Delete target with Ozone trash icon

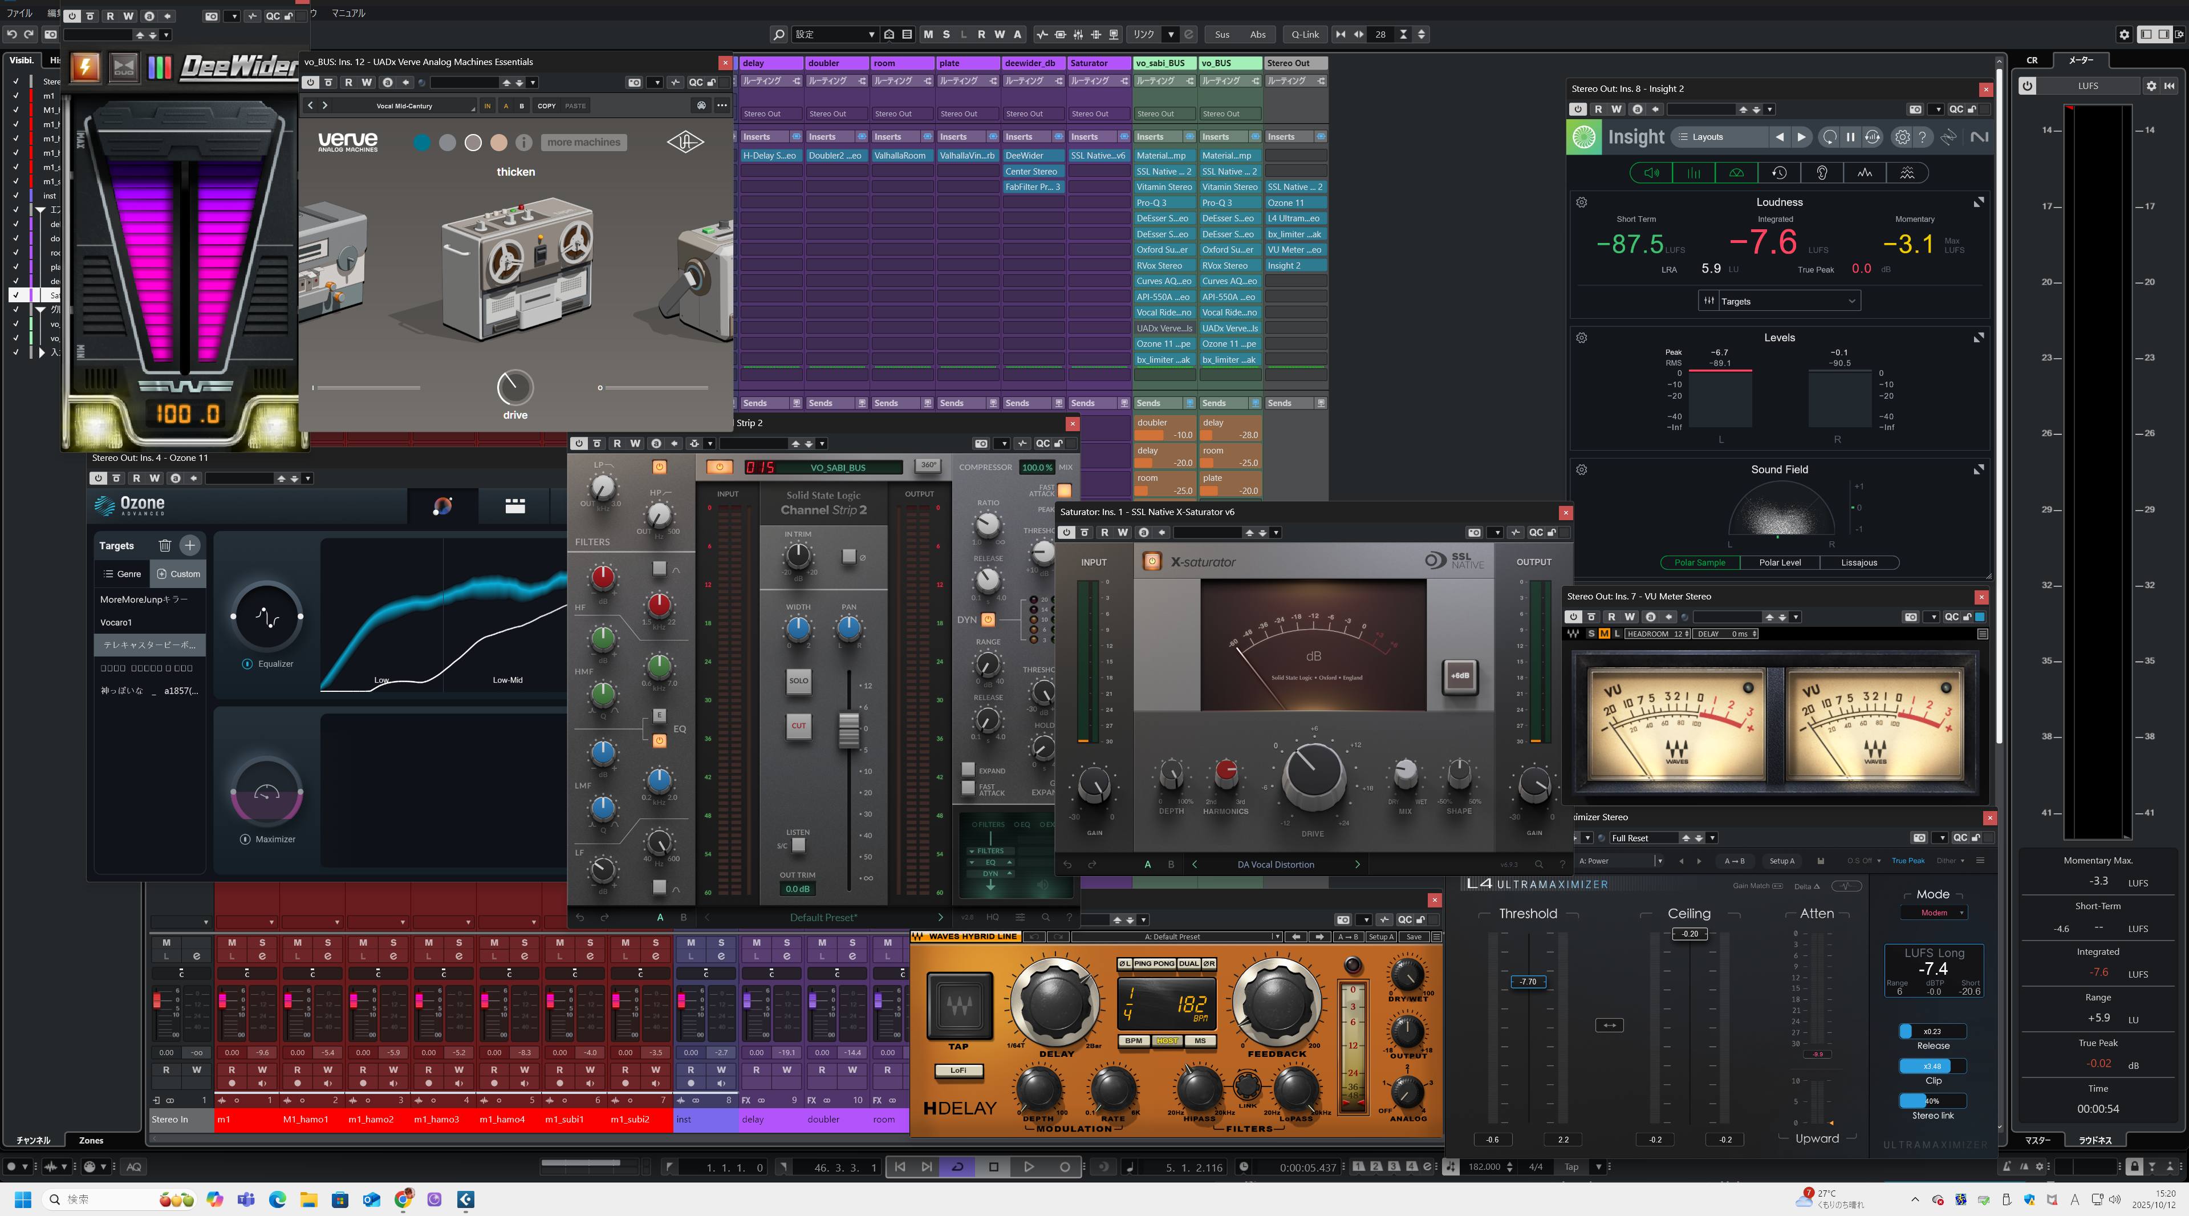click(x=165, y=545)
